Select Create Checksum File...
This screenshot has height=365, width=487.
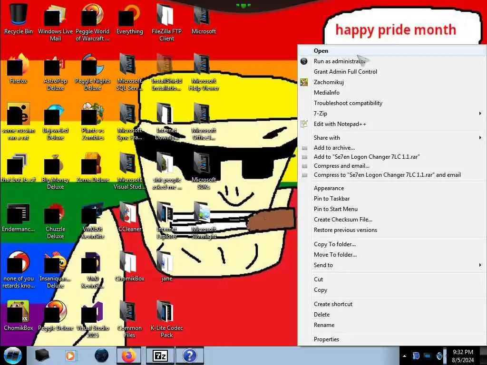(392, 220)
